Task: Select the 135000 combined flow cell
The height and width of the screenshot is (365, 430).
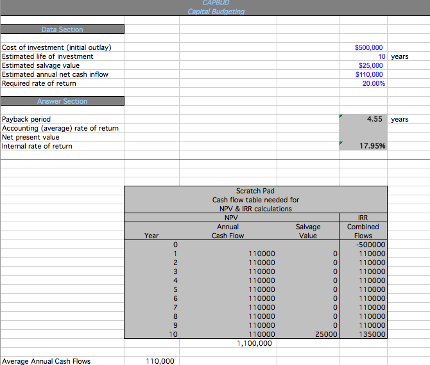Action: tap(363, 334)
